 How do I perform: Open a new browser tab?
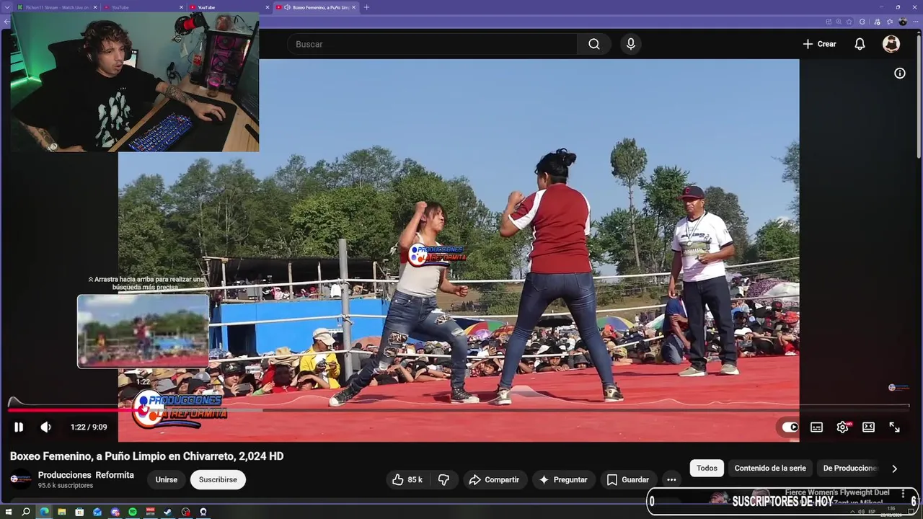(366, 7)
